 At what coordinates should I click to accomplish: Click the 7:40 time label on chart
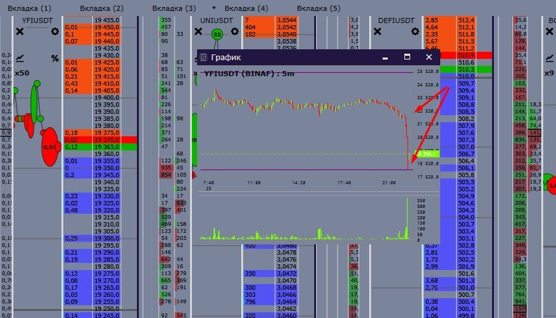tap(209, 182)
